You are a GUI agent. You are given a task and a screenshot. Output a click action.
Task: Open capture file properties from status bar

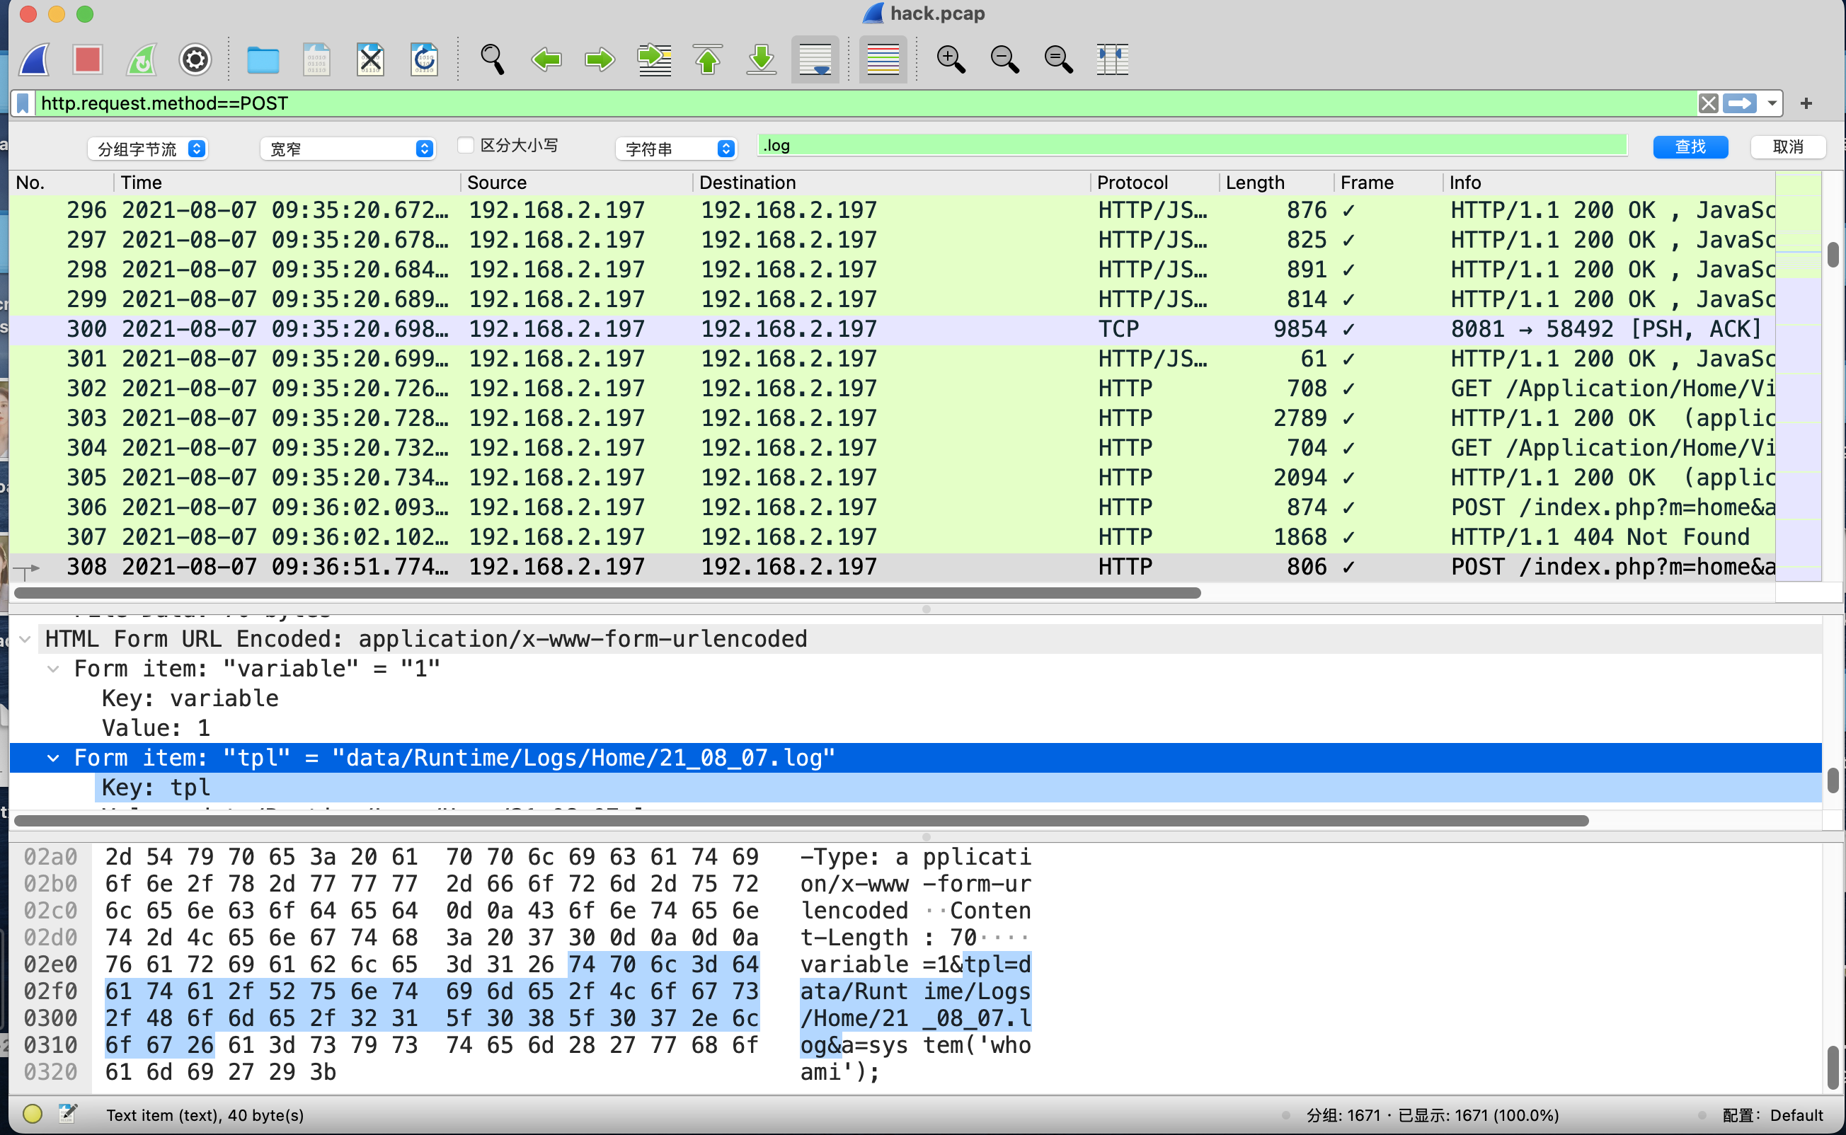[x=69, y=1114]
